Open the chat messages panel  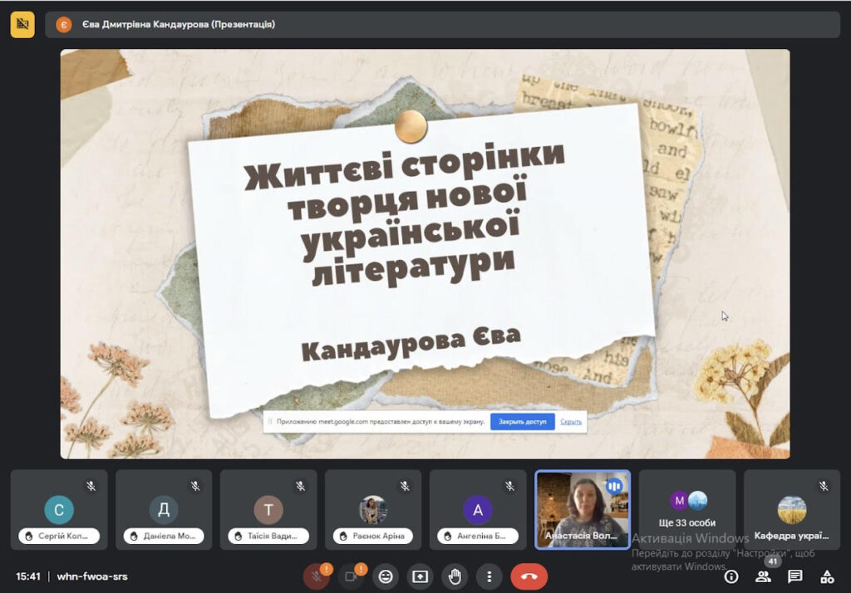point(795,576)
